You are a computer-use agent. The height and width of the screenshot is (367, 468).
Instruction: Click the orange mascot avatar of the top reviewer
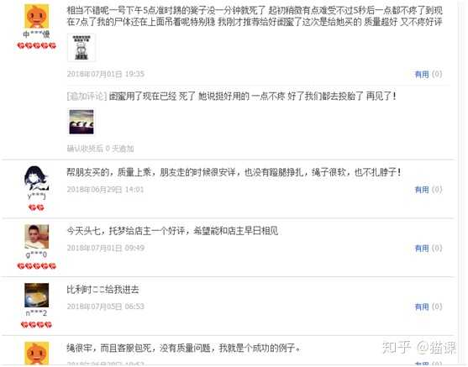pyautogui.click(x=36, y=17)
